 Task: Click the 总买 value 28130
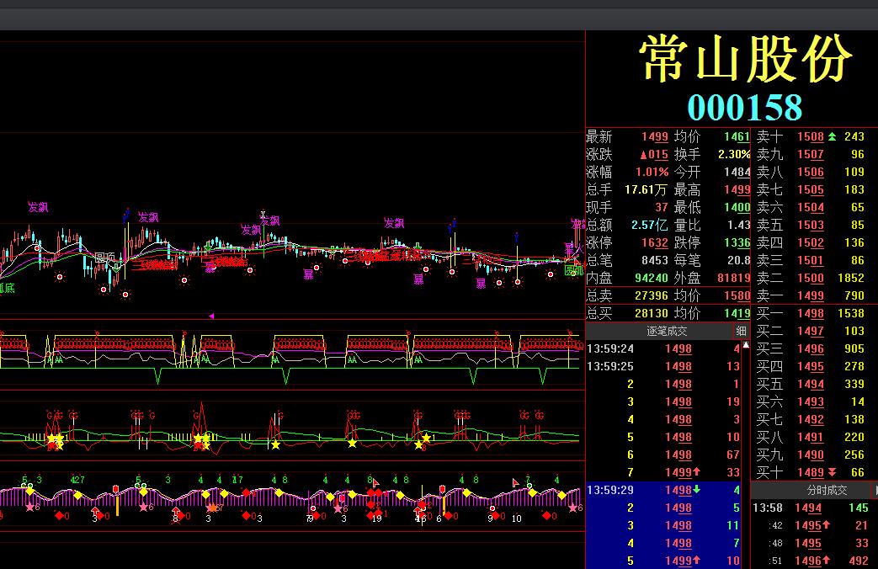point(652,314)
